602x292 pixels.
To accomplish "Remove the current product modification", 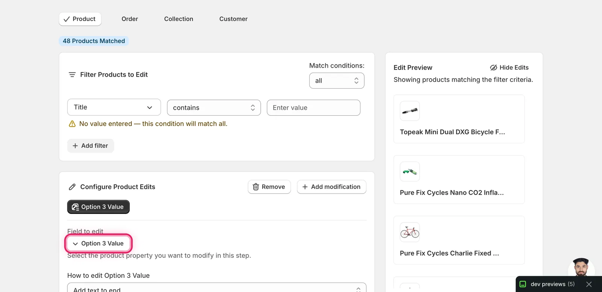I will 269,187.
